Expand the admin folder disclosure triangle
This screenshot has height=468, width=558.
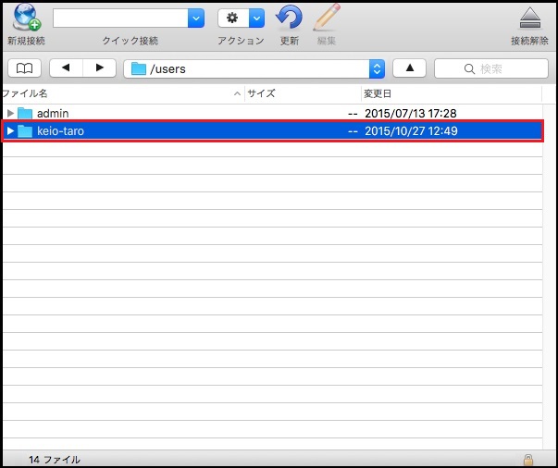[x=10, y=113]
